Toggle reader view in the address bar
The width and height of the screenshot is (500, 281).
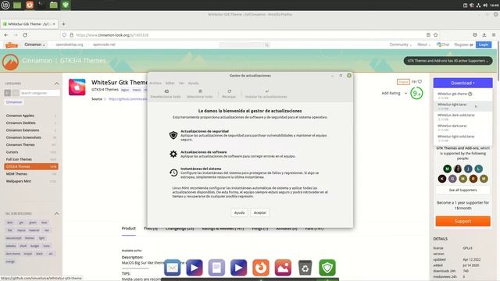click(x=428, y=34)
